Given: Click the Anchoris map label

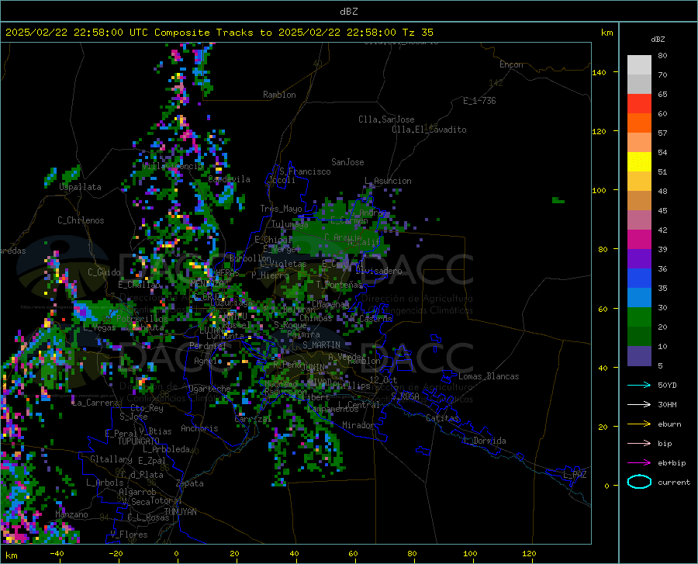Looking at the screenshot, I should click(x=199, y=428).
